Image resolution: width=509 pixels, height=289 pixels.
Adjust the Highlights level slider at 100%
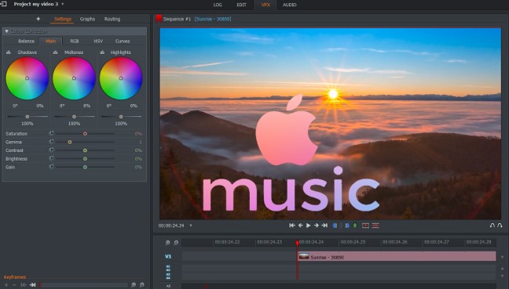pyautogui.click(x=121, y=117)
